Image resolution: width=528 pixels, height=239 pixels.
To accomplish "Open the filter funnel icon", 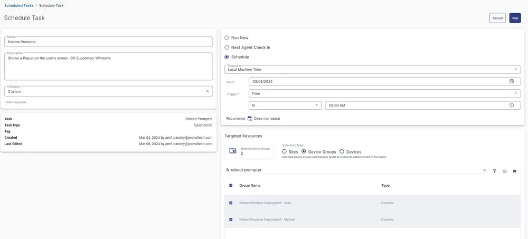I will [495, 171].
